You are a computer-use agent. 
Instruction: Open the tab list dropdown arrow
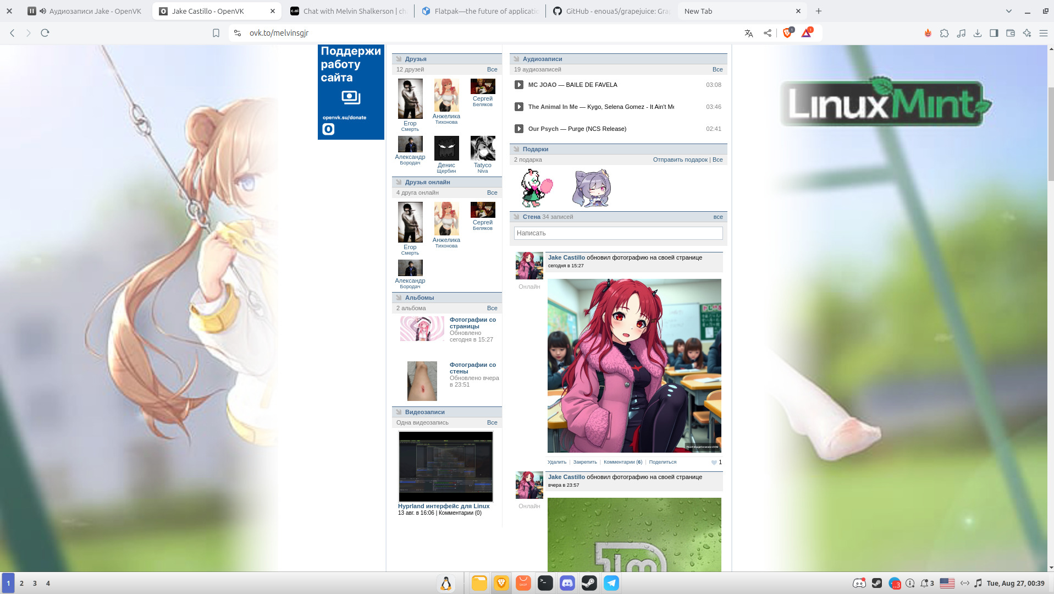(1008, 11)
